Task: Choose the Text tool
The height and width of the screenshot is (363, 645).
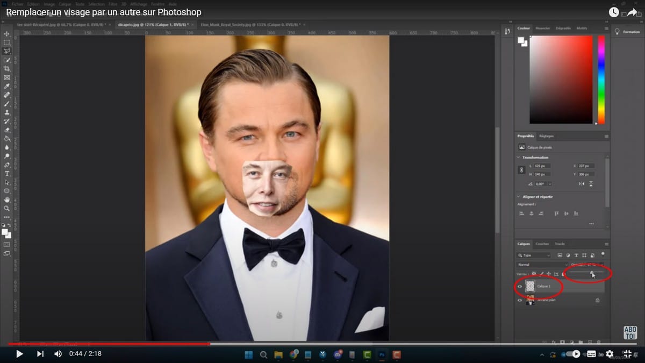Action: pos(7,174)
